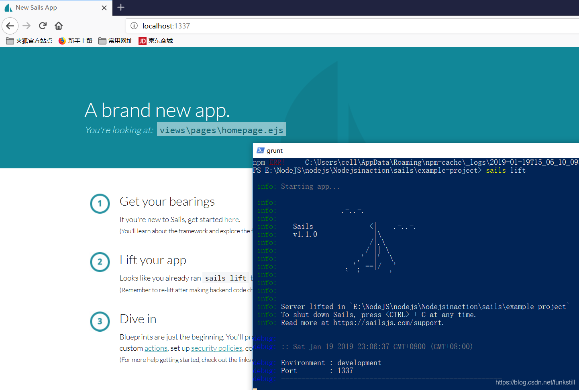
Task: Click the 'Sails' label in terminal ASCII art
Action: coord(303,227)
